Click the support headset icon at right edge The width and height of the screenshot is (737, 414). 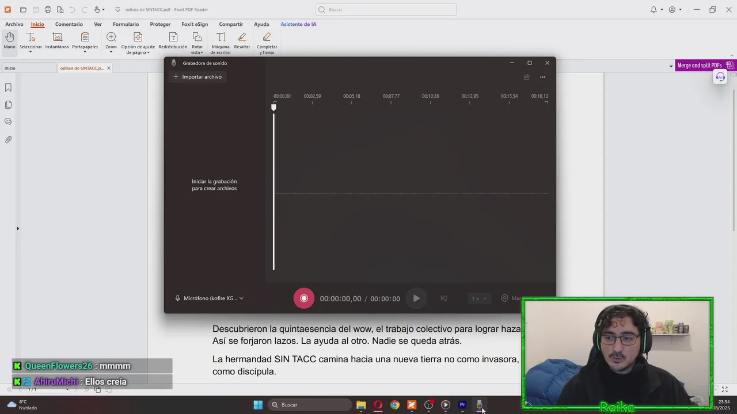coord(720,77)
